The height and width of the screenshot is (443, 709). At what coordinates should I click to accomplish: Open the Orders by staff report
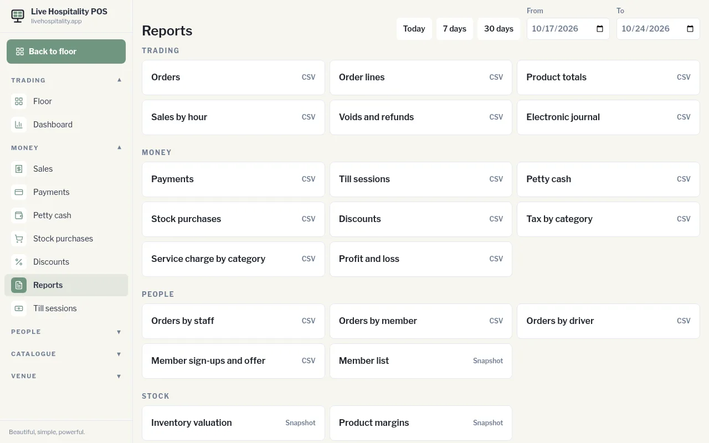(x=233, y=321)
